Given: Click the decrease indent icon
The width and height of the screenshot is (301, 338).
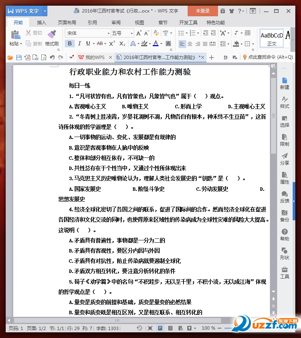Looking at the screenshot, I should click(x=206, y=33).
